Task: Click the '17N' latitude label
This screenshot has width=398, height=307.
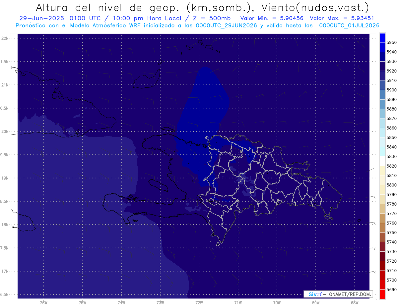Action: click(6, 271)
